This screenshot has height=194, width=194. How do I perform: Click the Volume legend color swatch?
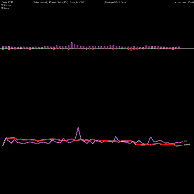click(2, 5)
